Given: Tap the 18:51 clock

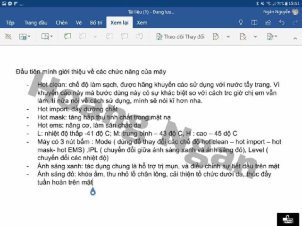Looking at the screenshot, I should pos(294,3).
